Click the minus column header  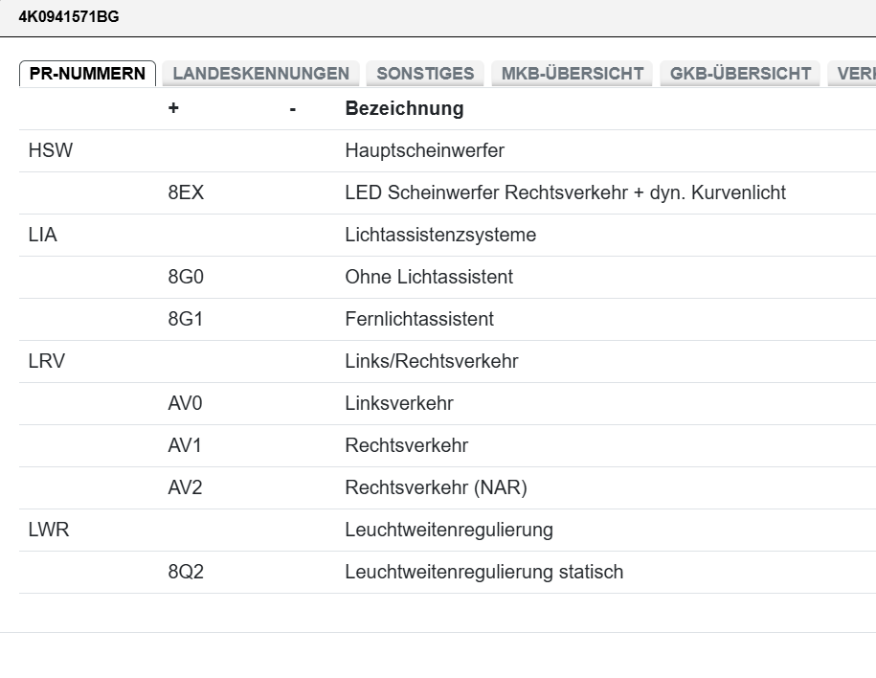point(292,109)
